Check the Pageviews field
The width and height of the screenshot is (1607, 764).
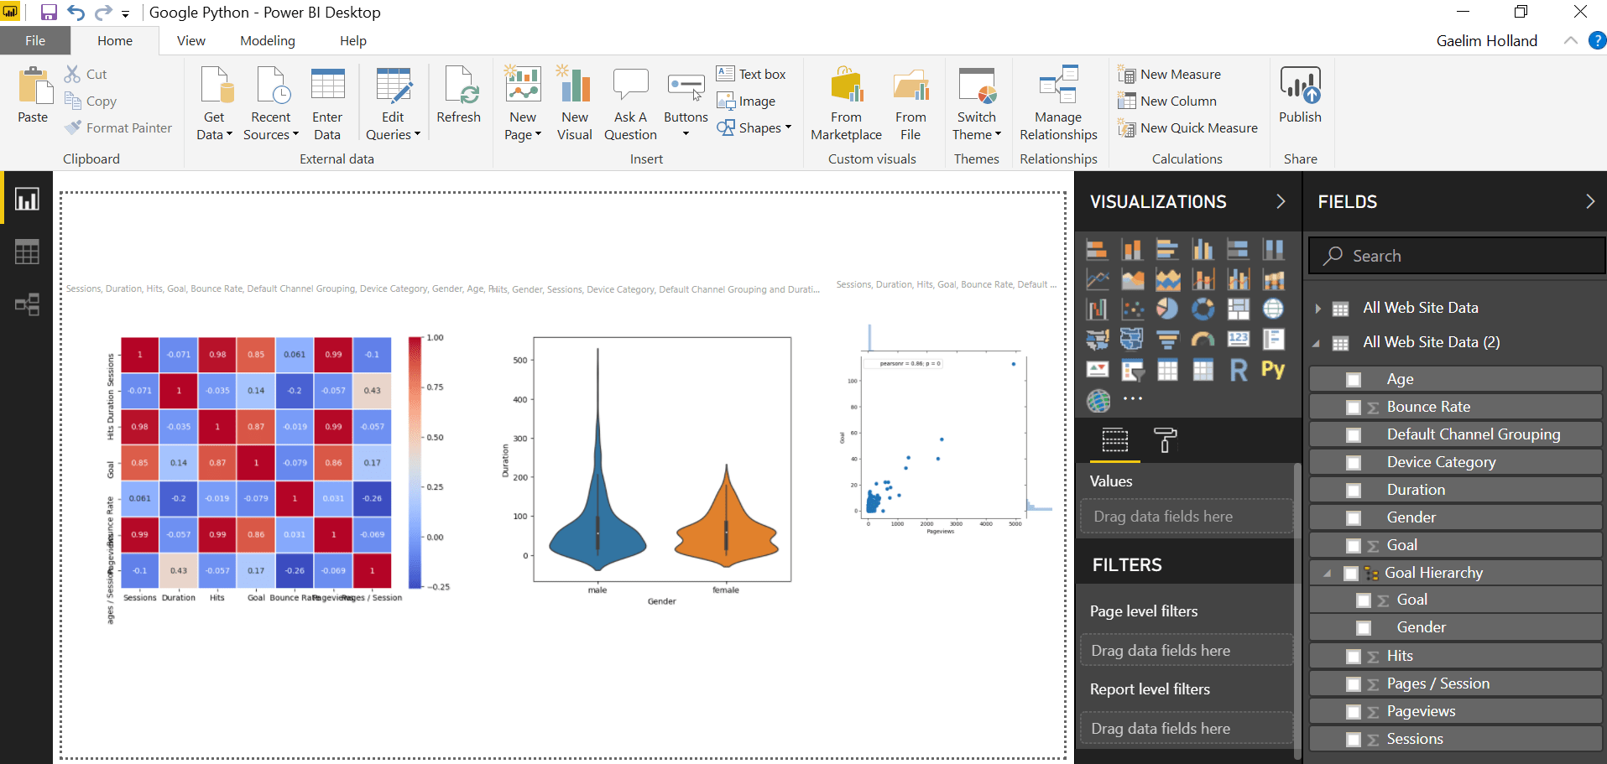pos(1354,711)
